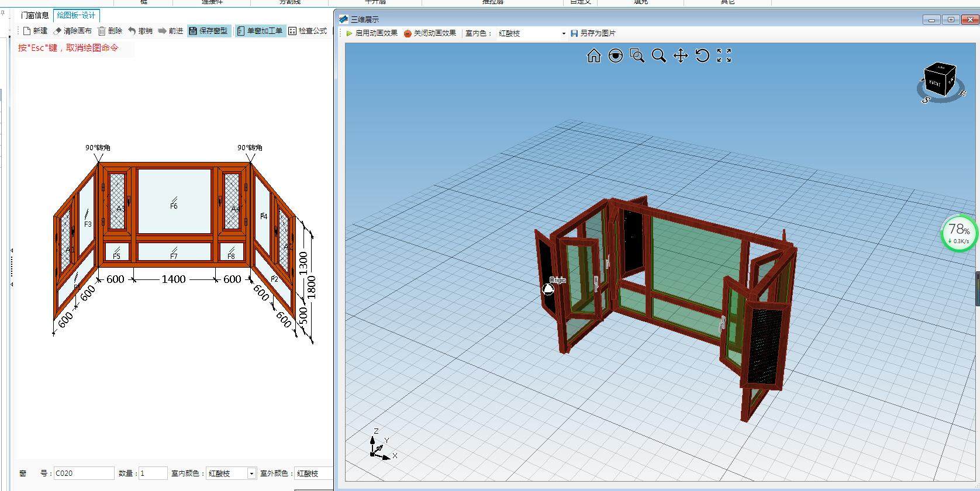Click 另存为图片 to save as image
980x491 pixels.
(x=593, y=33)
